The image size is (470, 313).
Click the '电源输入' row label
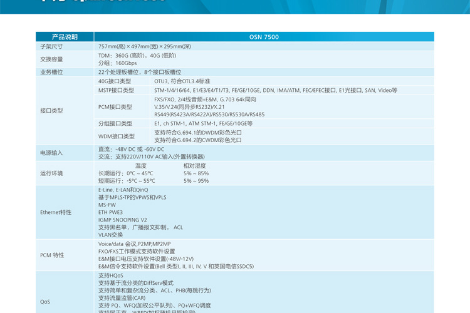[51, 153]
